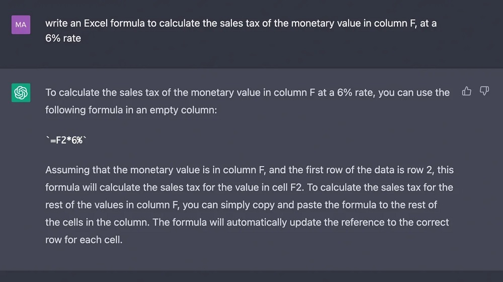The image size is (503, 282).
Task: Click the word "write" starting the user prompt
Action: click(x=56, y=24)
